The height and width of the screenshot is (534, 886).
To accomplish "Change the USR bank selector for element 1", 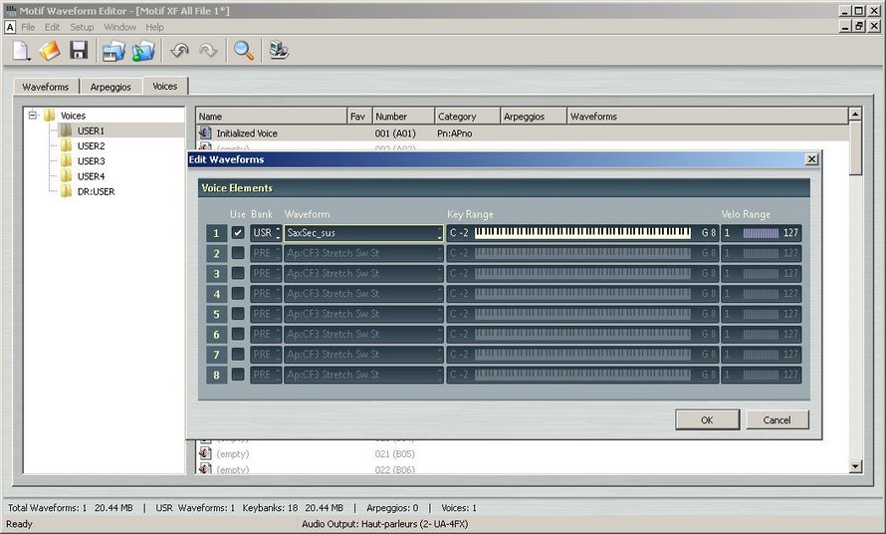I will (278, 233).
